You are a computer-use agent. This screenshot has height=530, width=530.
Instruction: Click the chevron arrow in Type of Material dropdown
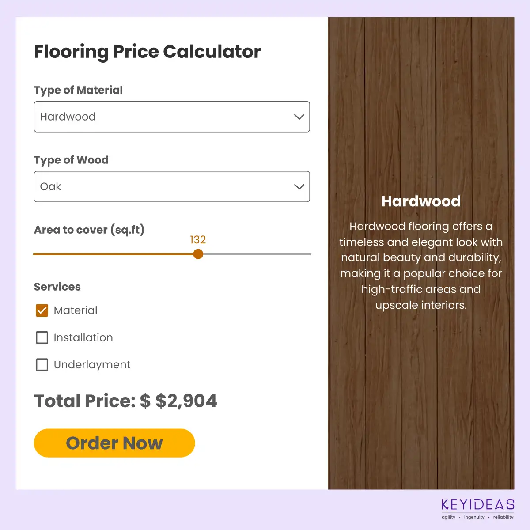[299, 117]
